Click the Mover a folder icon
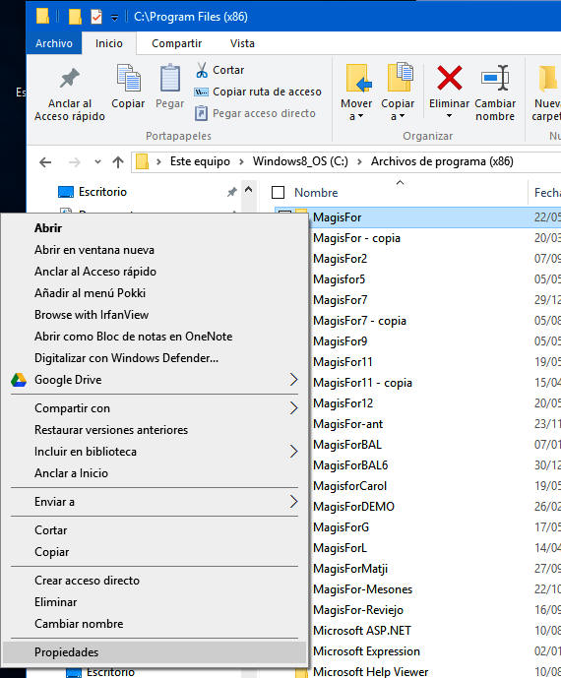The width and height of the screenshot is (561, 678). 358,79
